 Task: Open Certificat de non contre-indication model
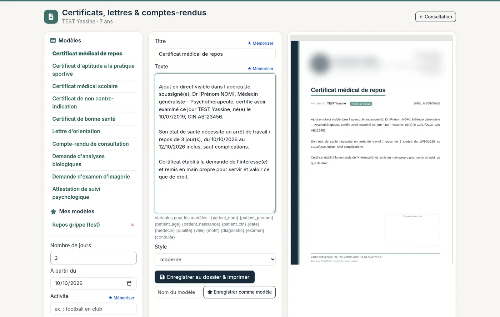[83, 103]
